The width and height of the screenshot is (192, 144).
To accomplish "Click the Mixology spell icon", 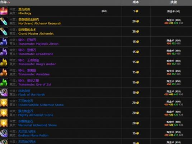I will 4,11.
